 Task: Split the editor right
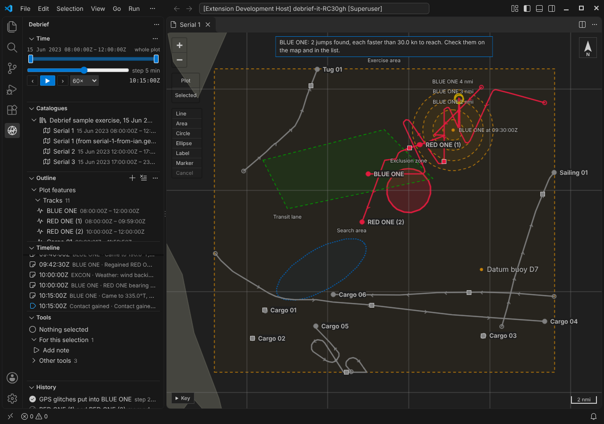click(582, 24)
